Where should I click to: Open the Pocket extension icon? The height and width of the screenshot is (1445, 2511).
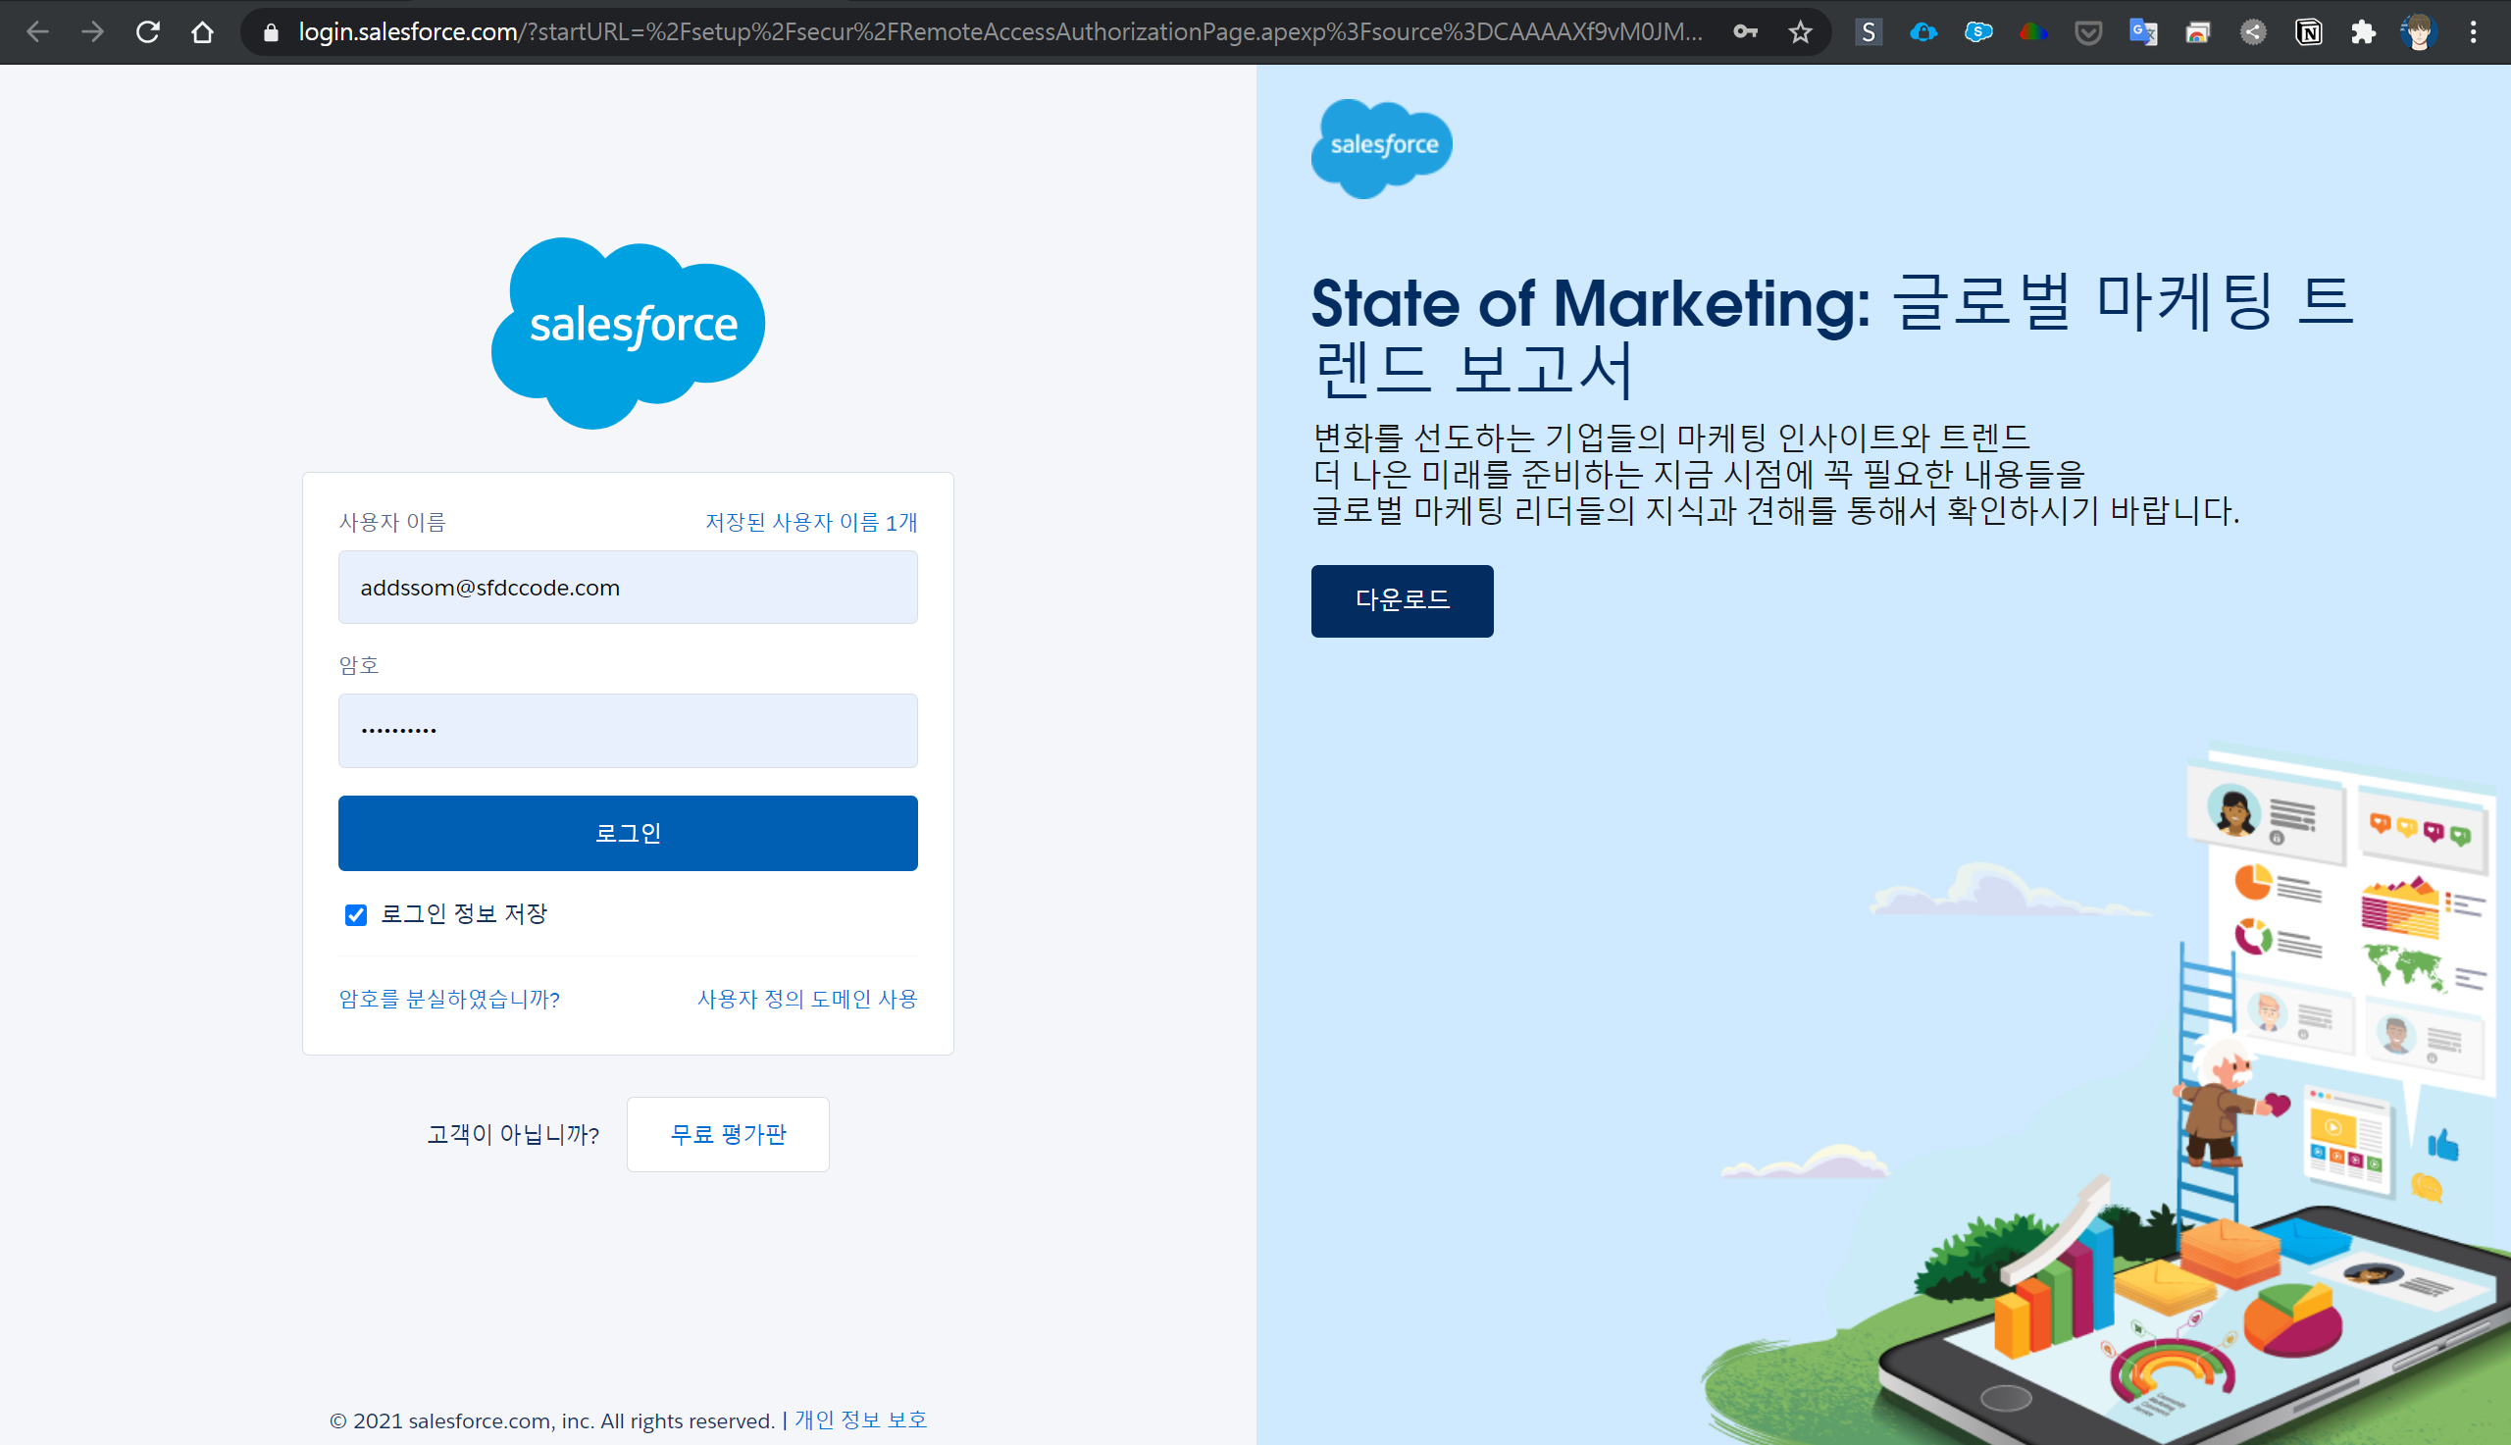coord(2088,31)
